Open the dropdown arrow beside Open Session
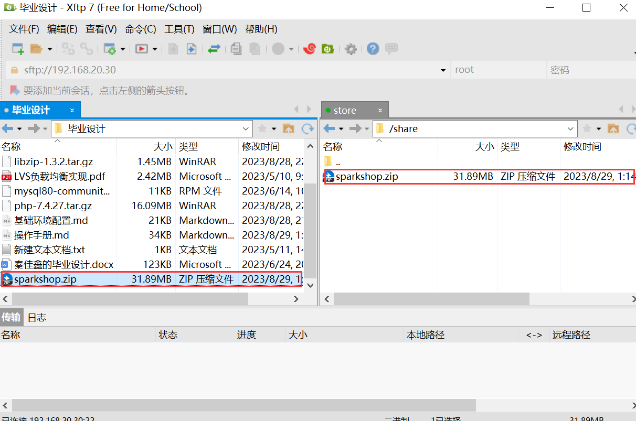The height and width of the screenshot is (421, 636). 50,49
